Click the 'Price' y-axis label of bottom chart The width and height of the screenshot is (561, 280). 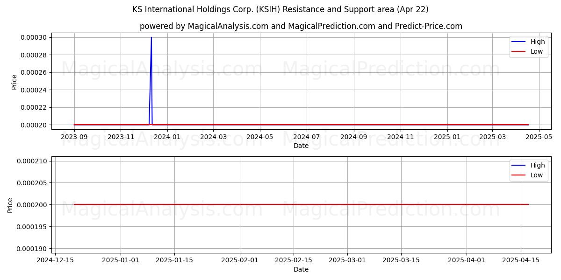coord(10,205)
